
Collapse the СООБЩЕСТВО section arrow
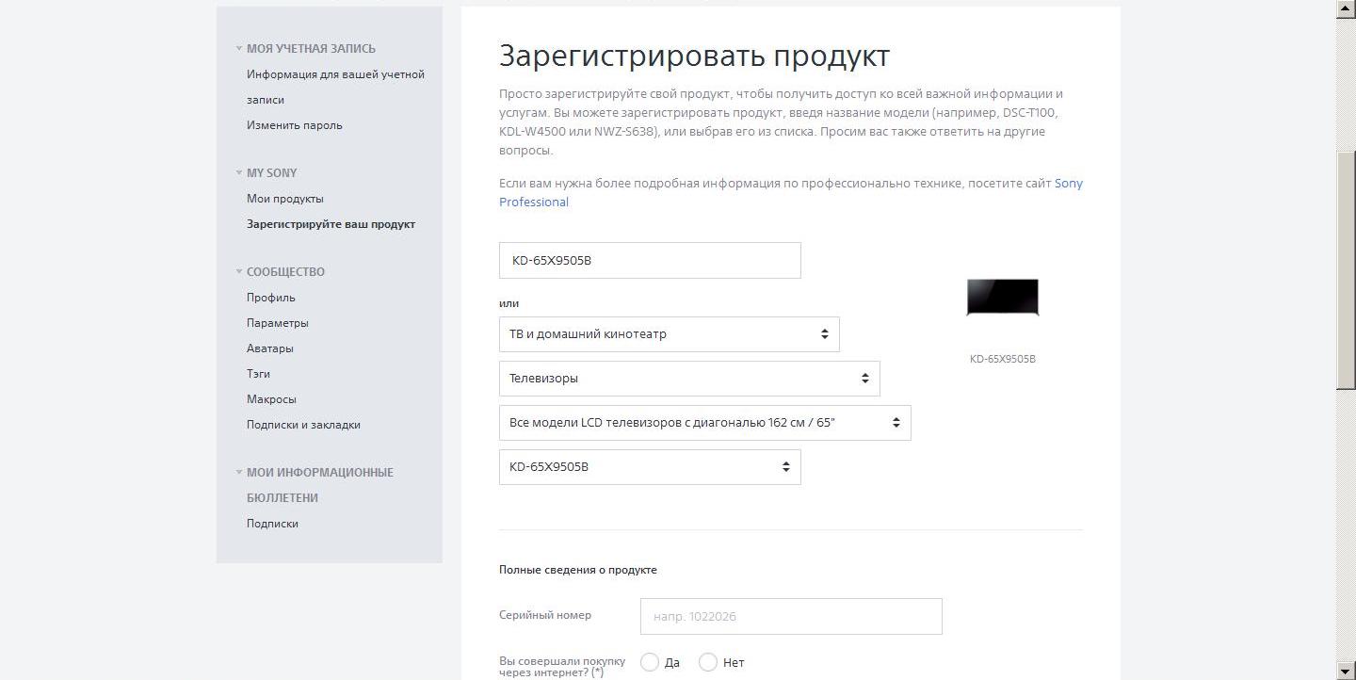pos(239,272)
